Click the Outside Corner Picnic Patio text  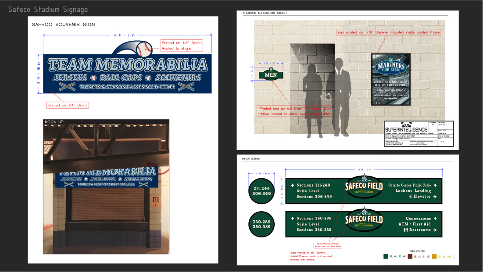pyautogui.click(x=409, y=185)
